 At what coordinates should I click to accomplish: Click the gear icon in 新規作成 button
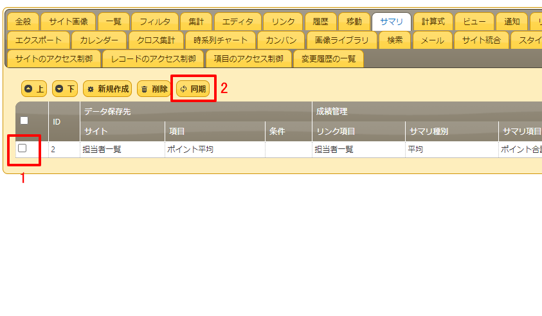(91, 89)
